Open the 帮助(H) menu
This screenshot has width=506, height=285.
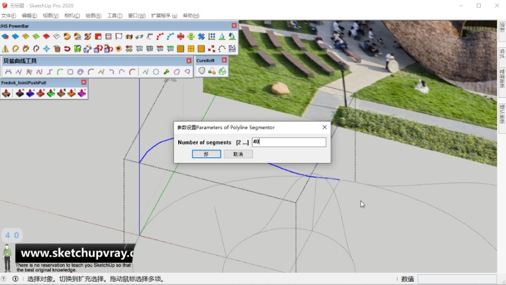pos(191,16)
